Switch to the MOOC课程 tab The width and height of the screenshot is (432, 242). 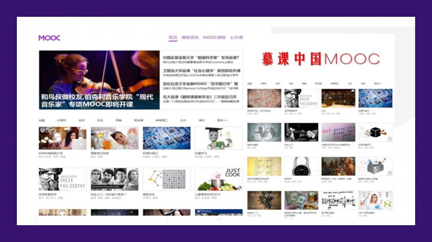coord(214,37)
